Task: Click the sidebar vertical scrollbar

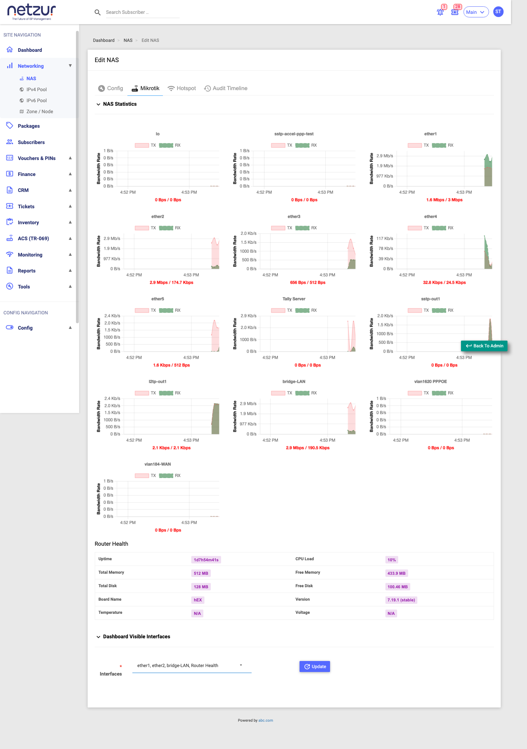Action: click(x=77, y=177)
